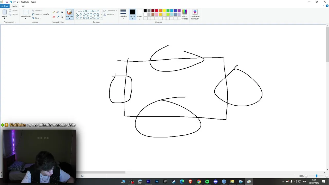This screenshot has height=185, width=329.
Task: Select the Color 2 box
Action: click(x=140, y=14)
